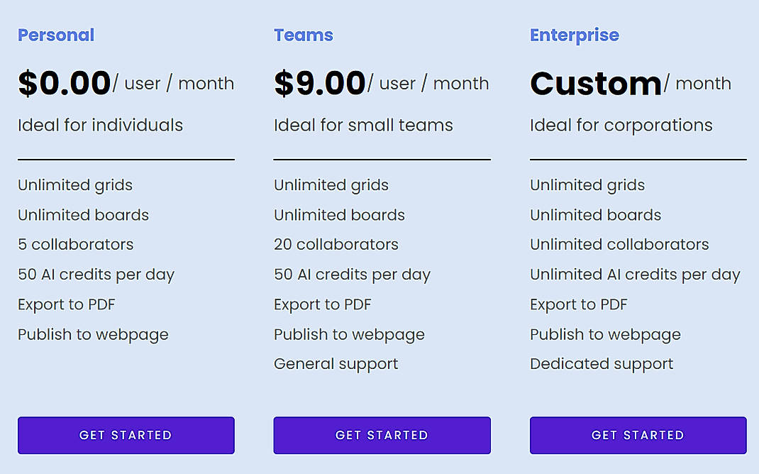759x474 pixels.
Task: Select Unlimited AI credits per day feature
Action: coord(635,275)
